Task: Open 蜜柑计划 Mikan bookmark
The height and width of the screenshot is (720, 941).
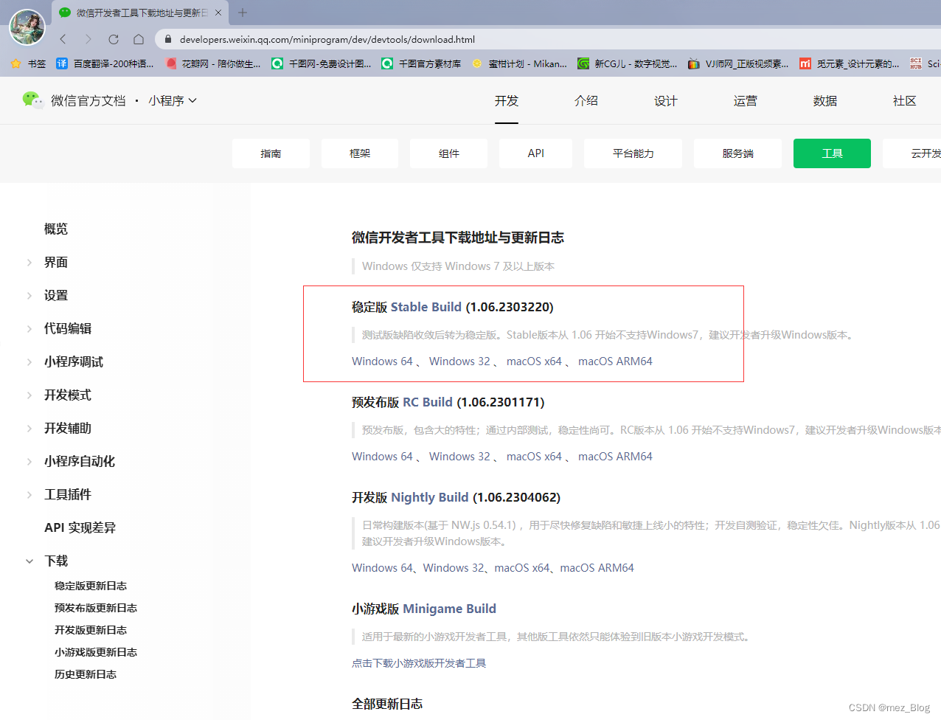Action: (519, 63)
